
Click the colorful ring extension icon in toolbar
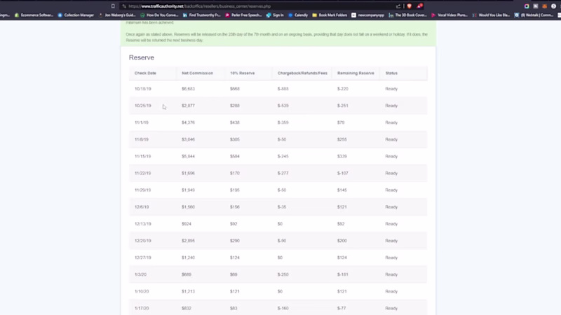tap(527, 6)
